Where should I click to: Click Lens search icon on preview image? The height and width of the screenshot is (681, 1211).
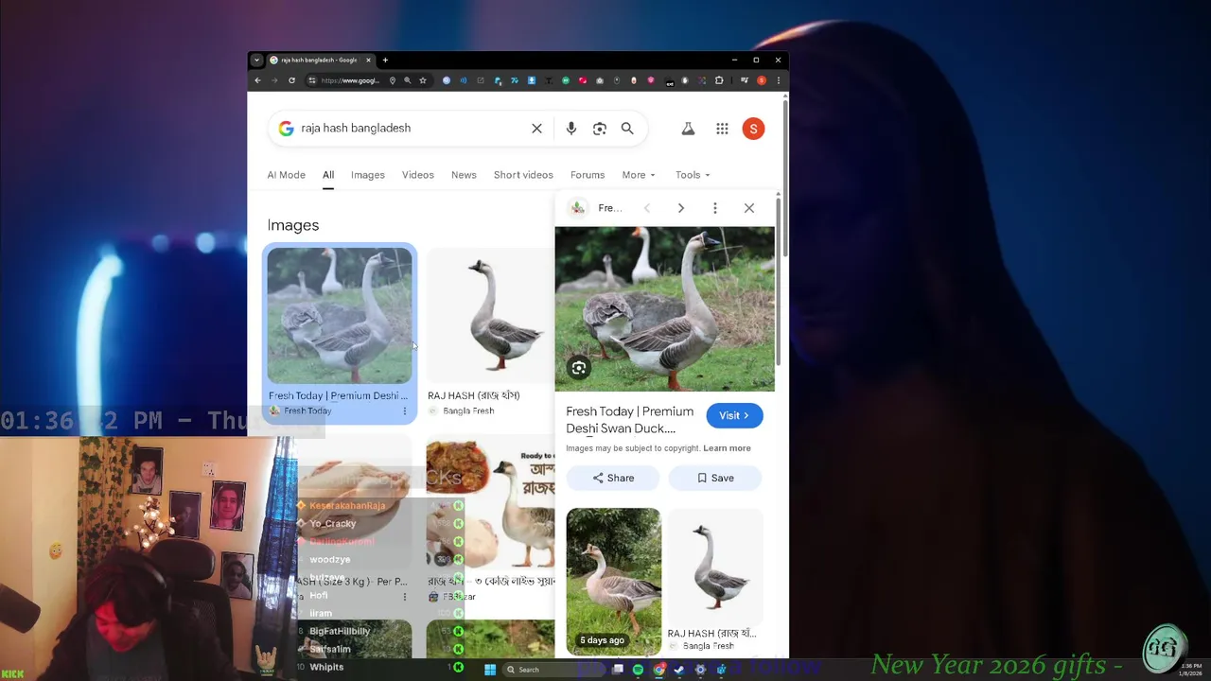[578, 368]
